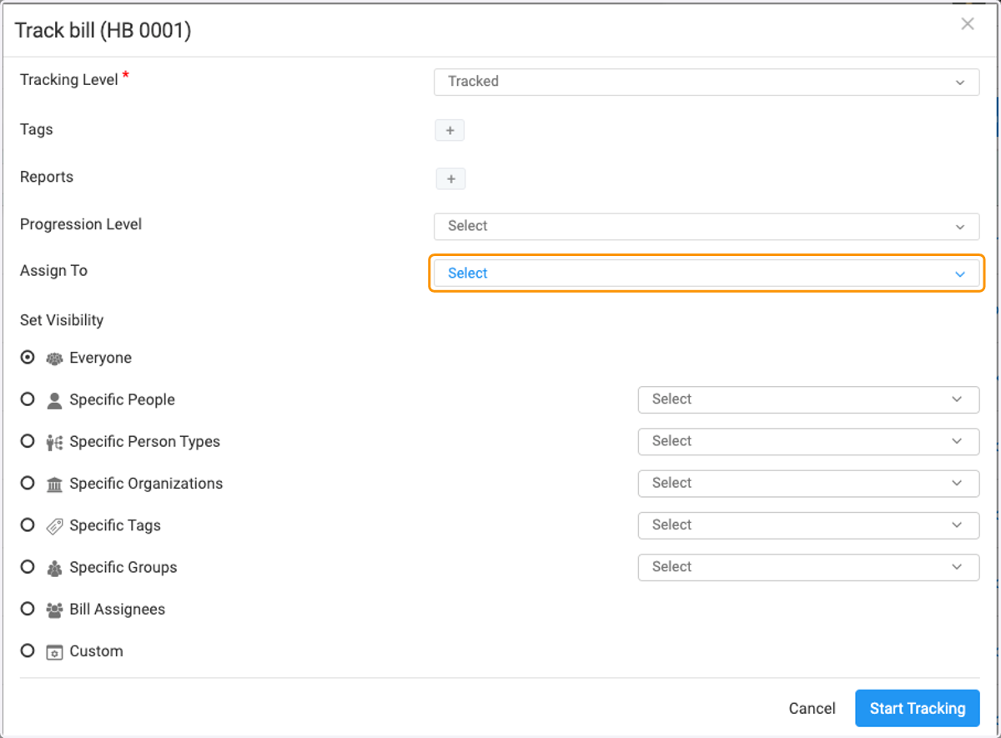The height and width of the screenshot is (738, 1001).
Task: Click the Reports label
Action: click(x=47, y=177)
